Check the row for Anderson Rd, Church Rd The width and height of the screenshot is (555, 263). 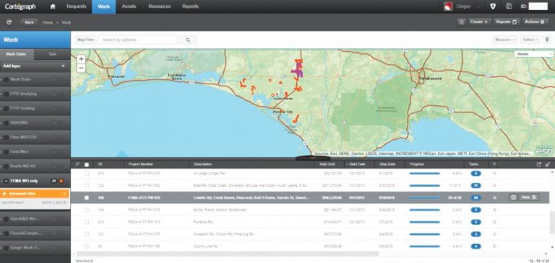tap(87, 234)
